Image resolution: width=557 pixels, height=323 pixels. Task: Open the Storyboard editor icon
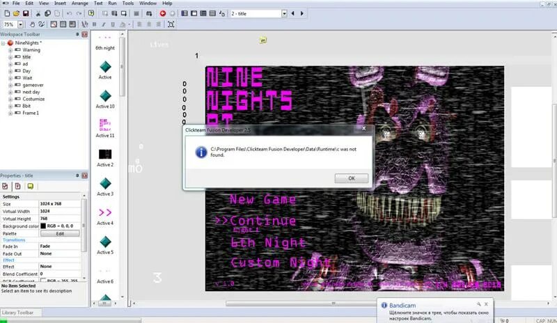pyautogui.click(x=185, y=13)
